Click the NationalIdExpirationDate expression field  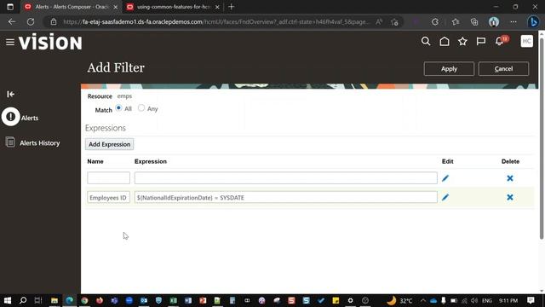(x=286, y=197)
